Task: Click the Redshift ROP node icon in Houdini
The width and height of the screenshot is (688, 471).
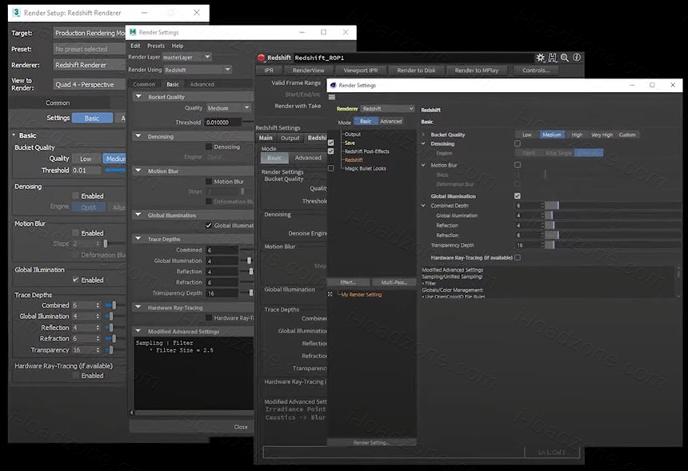Action: 262,58
